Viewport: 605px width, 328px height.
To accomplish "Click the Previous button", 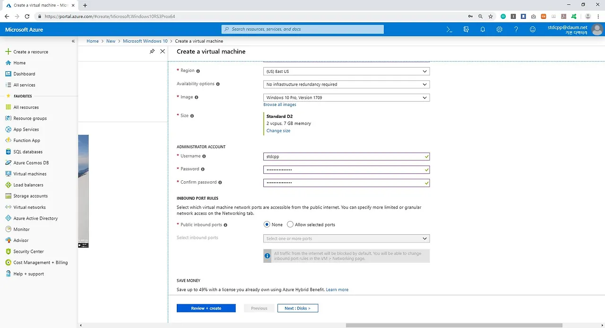I will (x=259, y=308).
